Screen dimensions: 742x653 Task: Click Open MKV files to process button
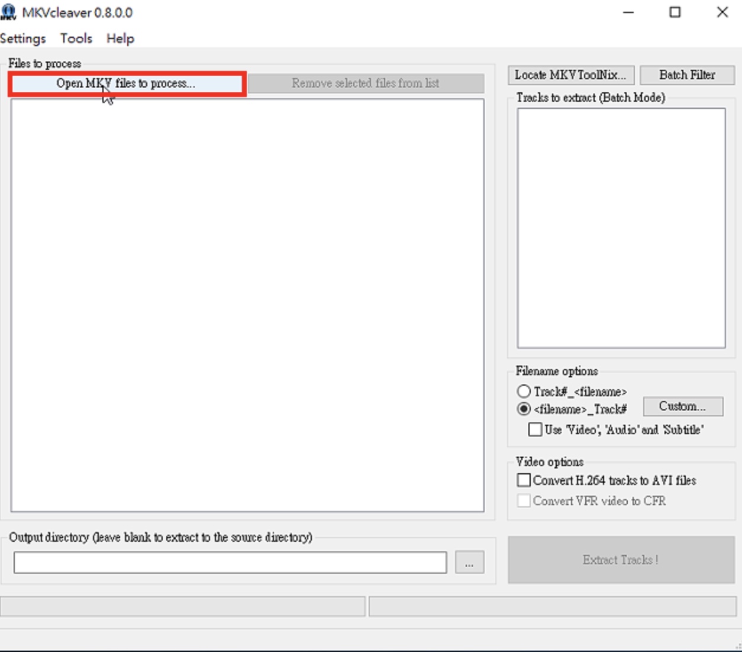coord(127,83)
